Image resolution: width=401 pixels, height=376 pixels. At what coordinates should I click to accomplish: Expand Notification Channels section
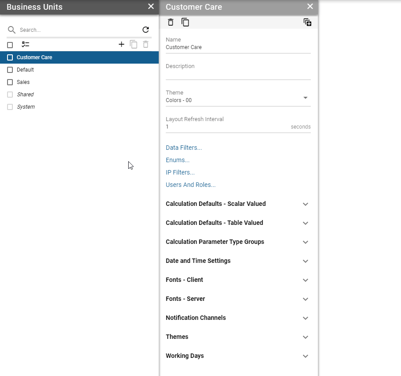305,318
